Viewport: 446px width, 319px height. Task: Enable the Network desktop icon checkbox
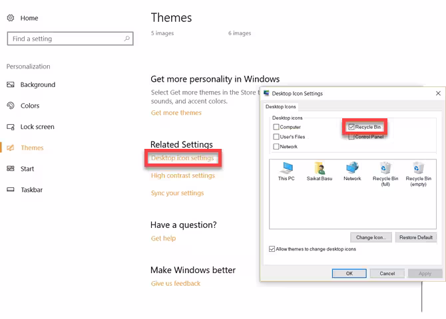276,147
